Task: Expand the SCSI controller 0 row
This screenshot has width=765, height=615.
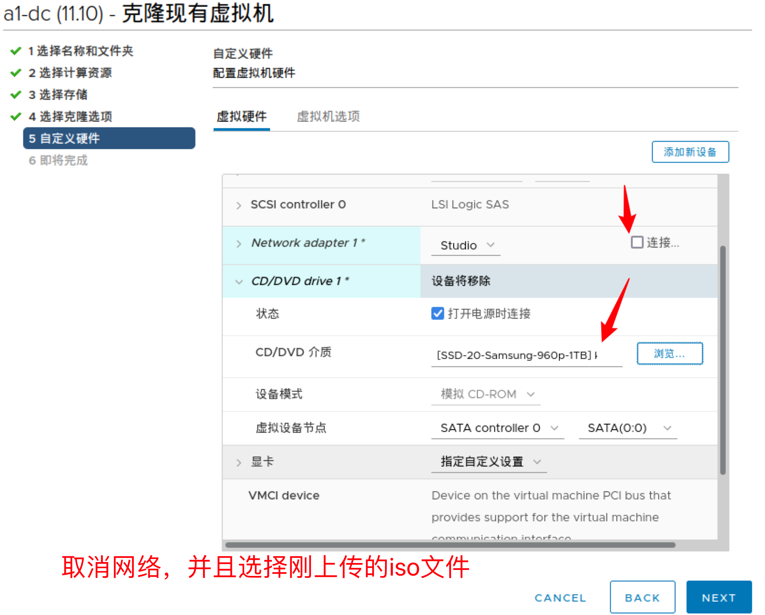Action: 239,205
